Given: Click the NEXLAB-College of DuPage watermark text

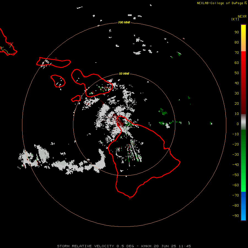Looking at the screenshot, I should click(222, 3).
